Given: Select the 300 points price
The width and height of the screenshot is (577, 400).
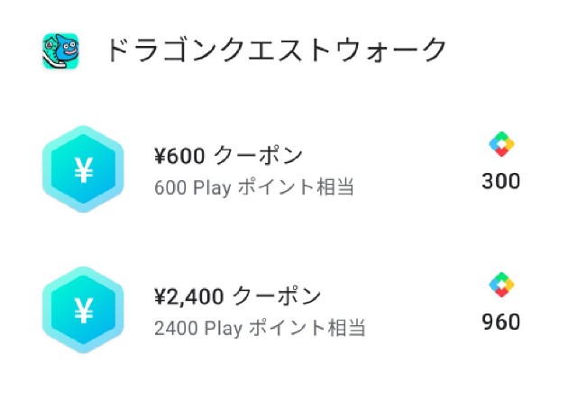Looking at the screenshot, I should (501, 181).
